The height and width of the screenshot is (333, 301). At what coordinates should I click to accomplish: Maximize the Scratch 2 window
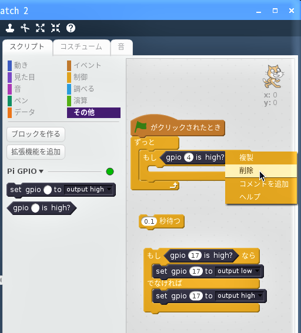(x=275, y=11)
